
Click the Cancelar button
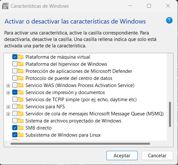point(157,155)
